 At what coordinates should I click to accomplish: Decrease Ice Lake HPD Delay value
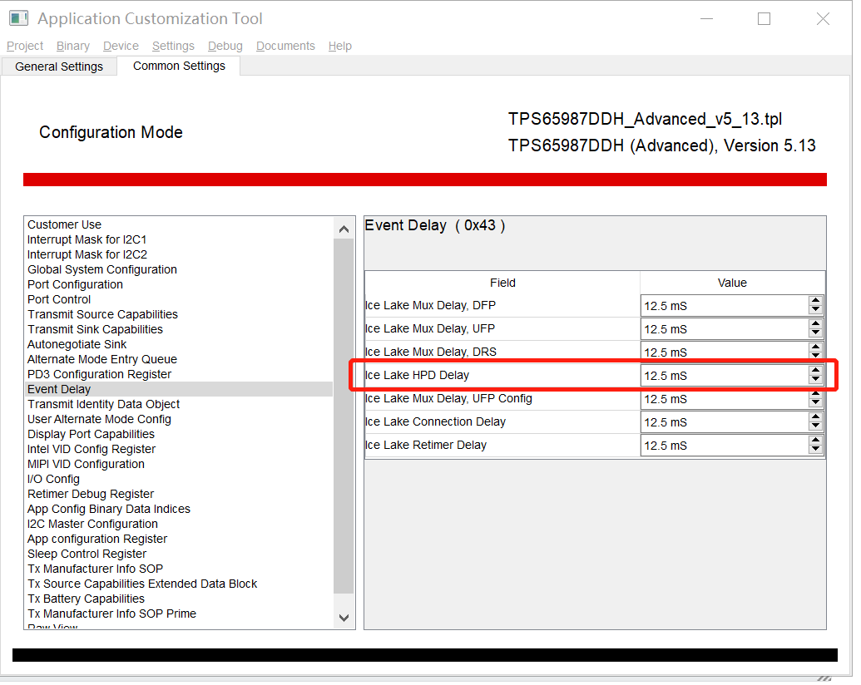pos(815,380)
